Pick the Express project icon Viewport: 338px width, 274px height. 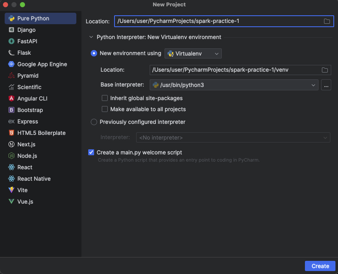(x=11, y=121)
